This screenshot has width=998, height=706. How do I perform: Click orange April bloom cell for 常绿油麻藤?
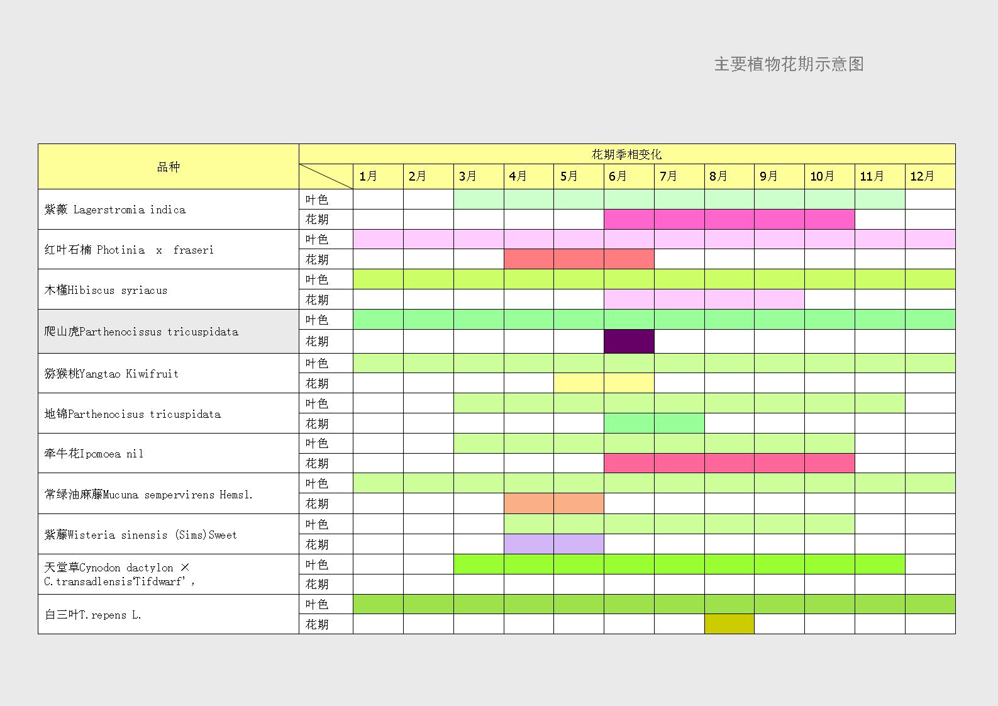[x=528, y=503]
